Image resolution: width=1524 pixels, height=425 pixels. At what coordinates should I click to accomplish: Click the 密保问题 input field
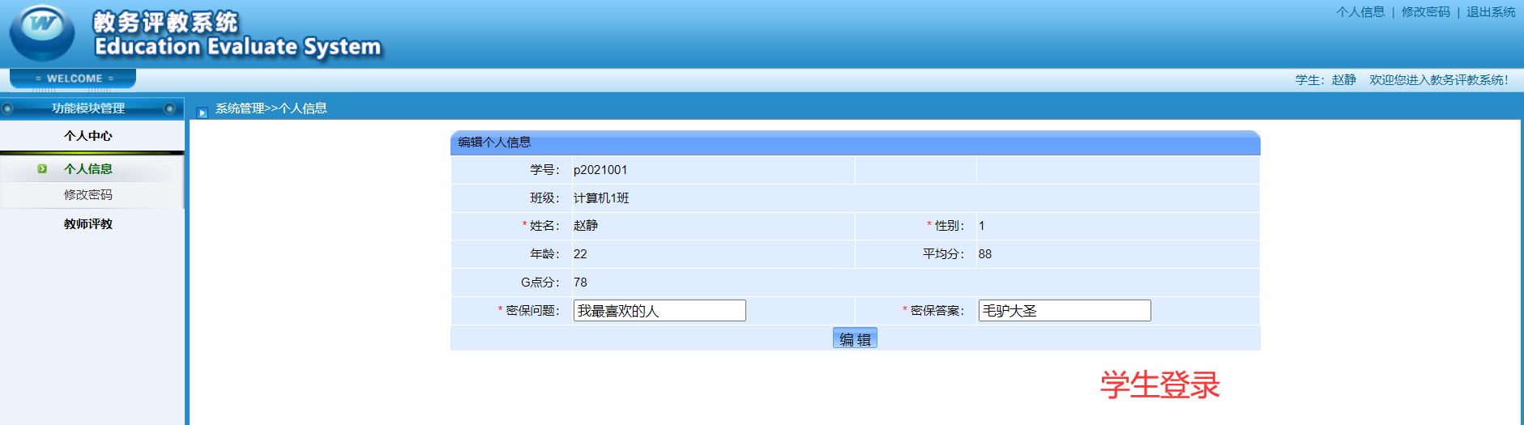pos(659,311)
